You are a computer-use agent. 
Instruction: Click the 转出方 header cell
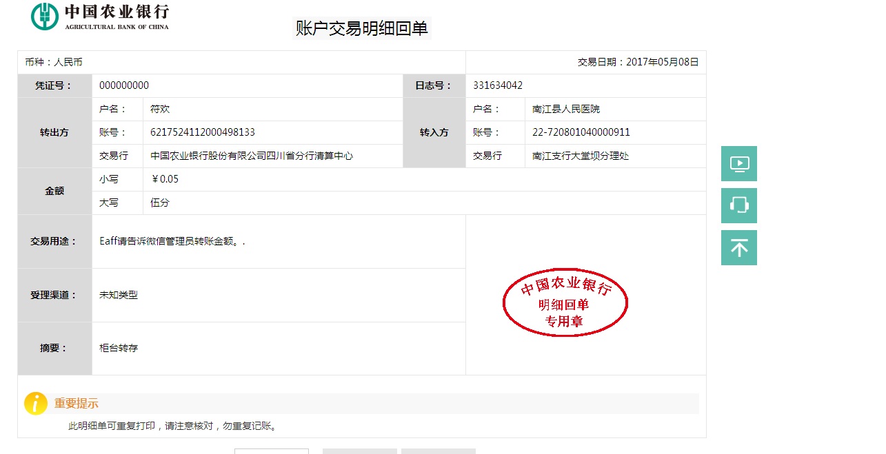pos(54,132)
